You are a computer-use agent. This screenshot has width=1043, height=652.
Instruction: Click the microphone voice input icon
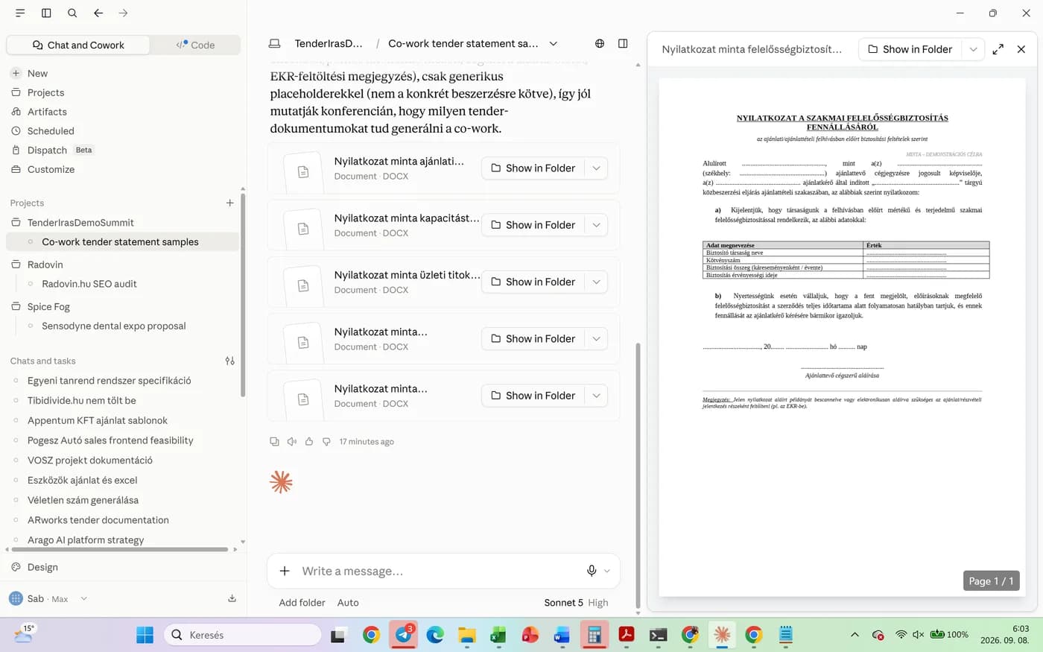pos(592,571)
